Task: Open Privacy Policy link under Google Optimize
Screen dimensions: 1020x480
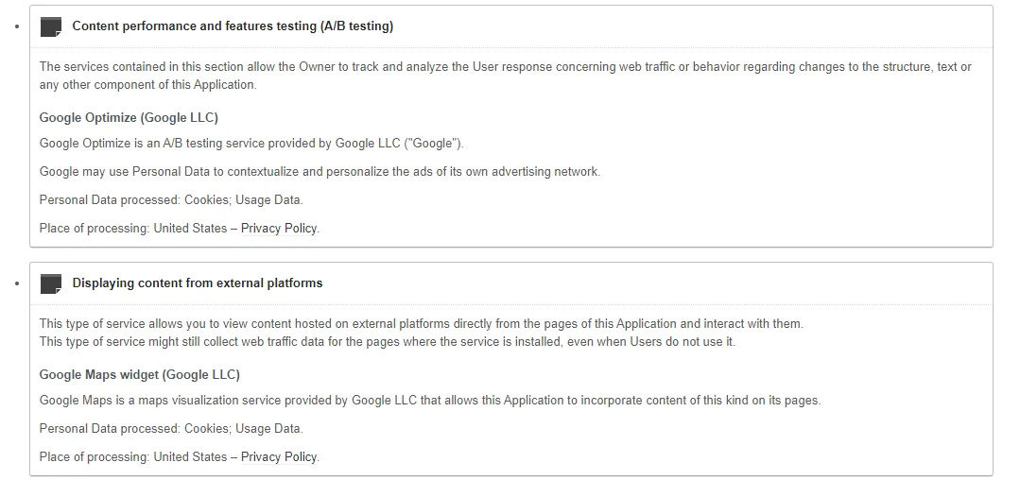Action: [279, 228]
